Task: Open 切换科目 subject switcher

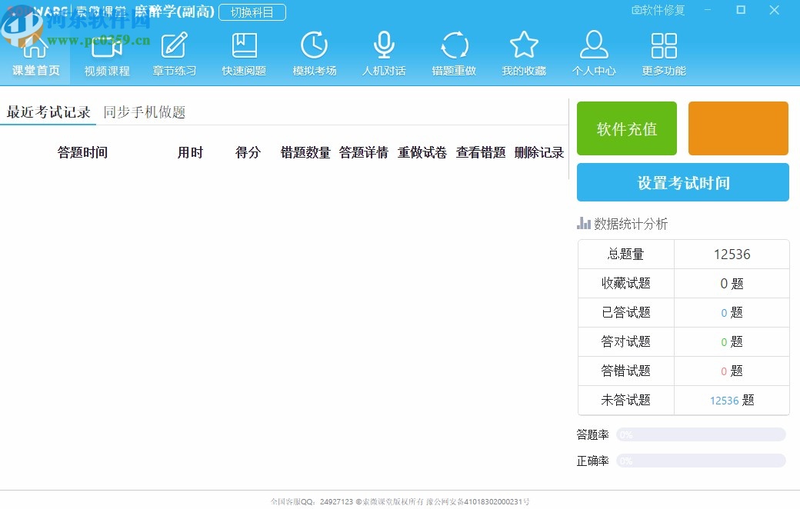Action: tap(252, 12)
